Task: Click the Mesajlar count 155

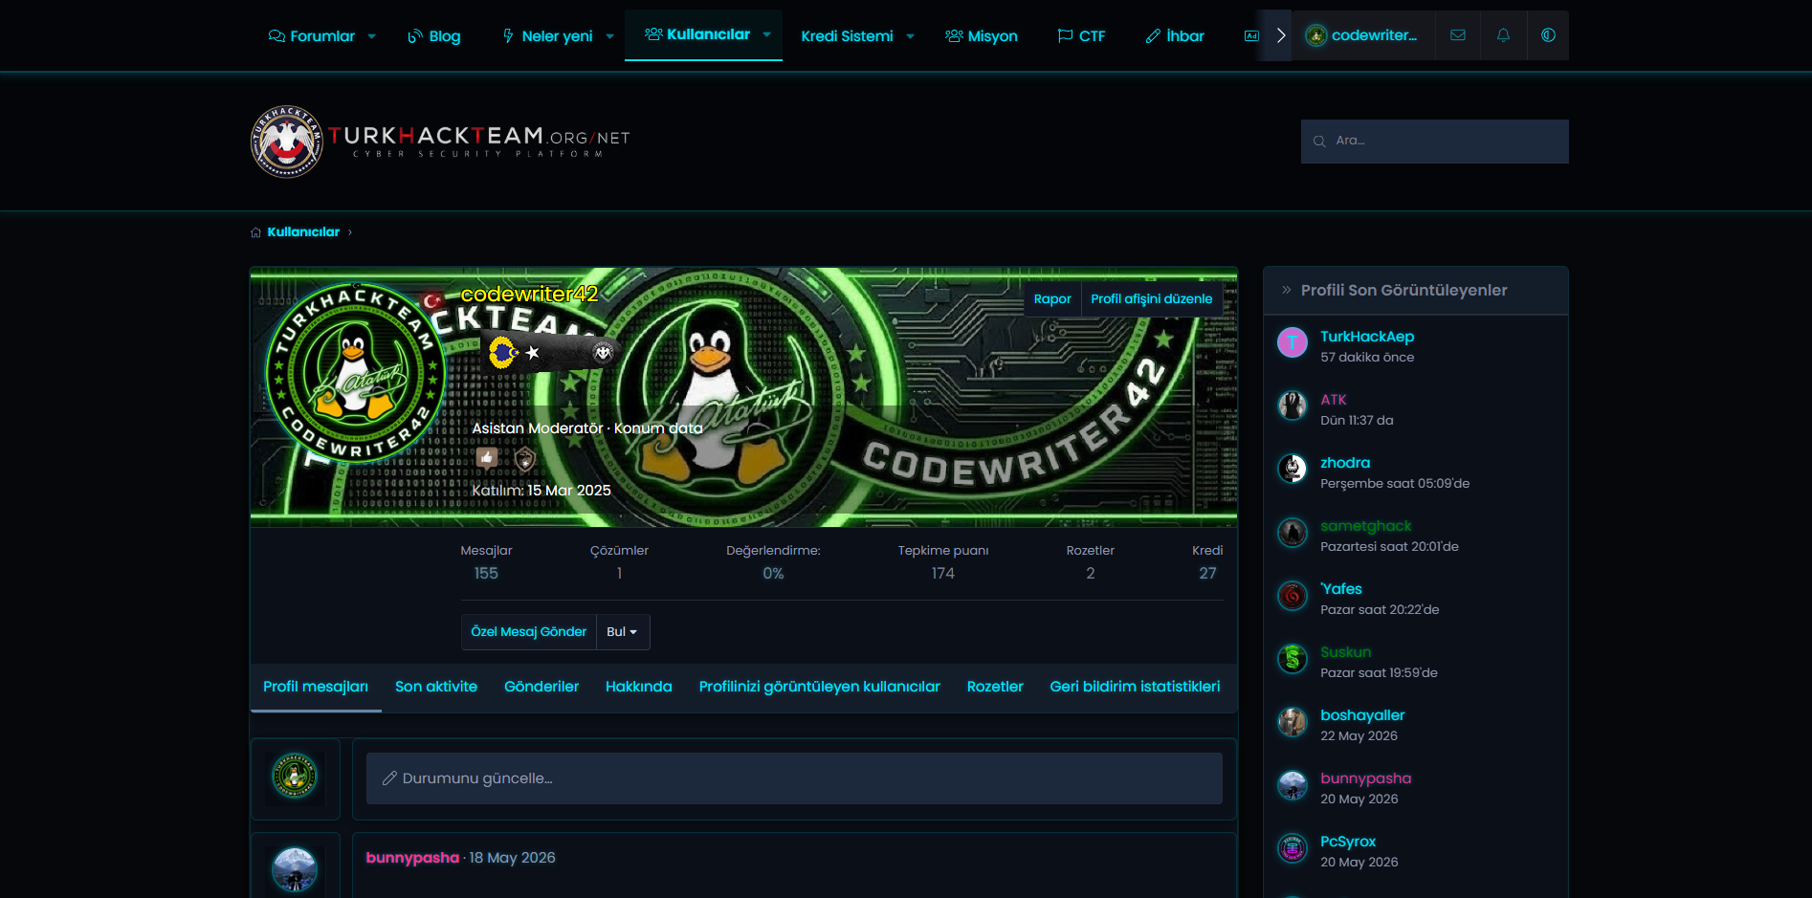Action: click(486, 574)
